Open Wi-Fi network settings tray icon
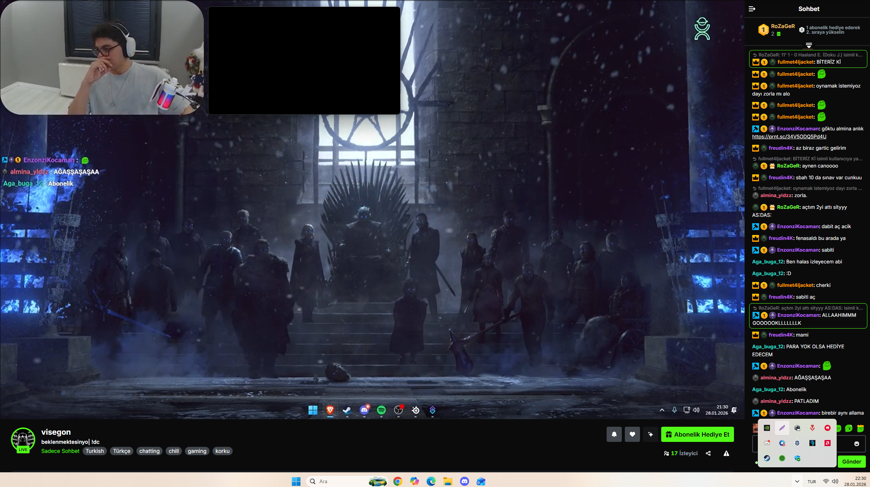Image resolution: width=870 pixels, height=487 pixels. click(x=826, y=481)
